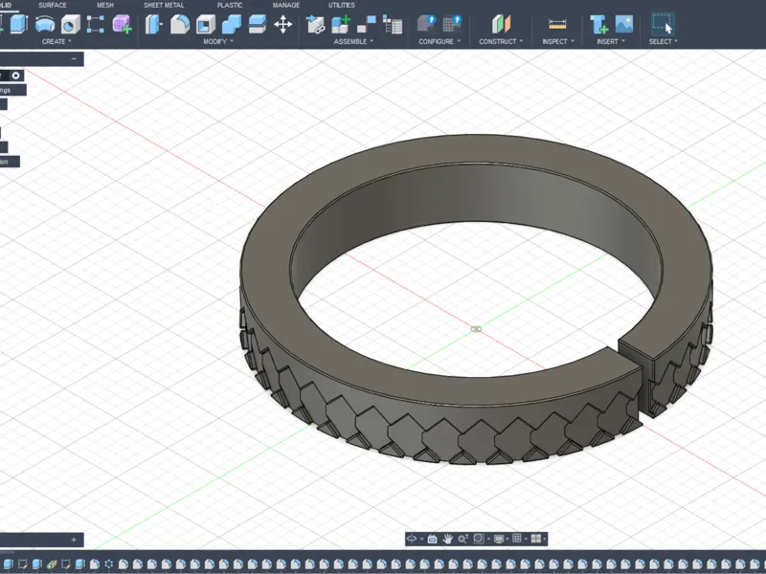Open the CONSTRUCT dropdown menu

pyautogui.click(x=501, y=41)
